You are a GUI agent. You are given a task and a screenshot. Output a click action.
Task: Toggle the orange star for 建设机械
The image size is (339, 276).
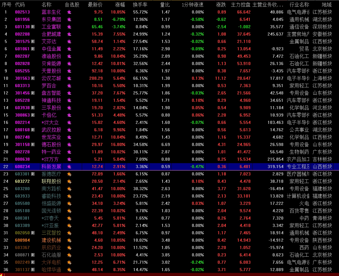point(69,240)
